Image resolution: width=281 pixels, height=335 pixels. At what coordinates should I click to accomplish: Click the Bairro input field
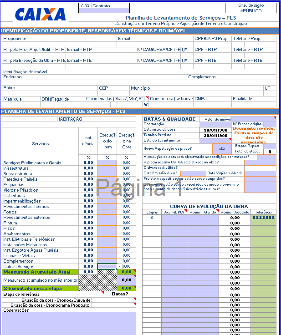(x=50, y=94)
